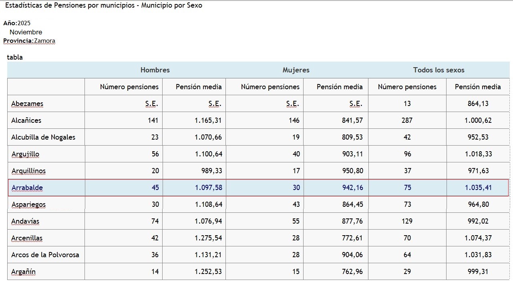
Task: Click the 1.035,41 cell in Arrabalde row
Action: (x=478, y=188)
